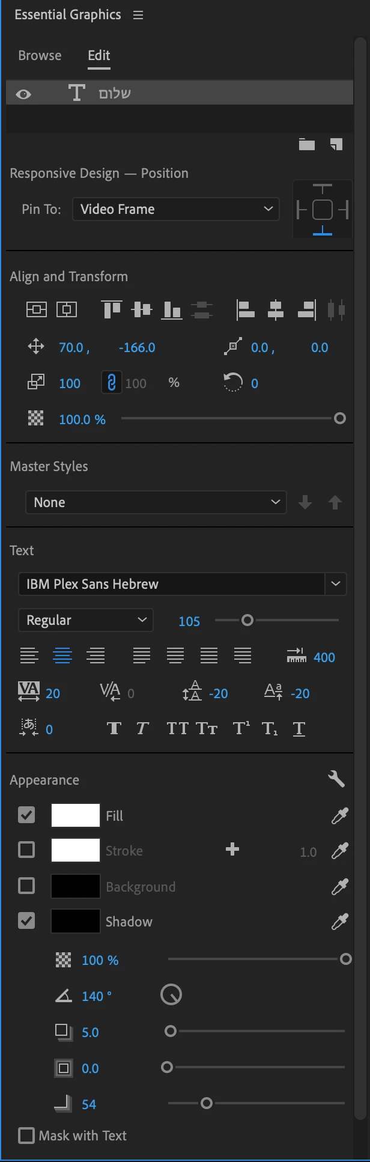Click the Create Group folder icon
This screenshot has height=1162, width=370.
pos(307,144)
